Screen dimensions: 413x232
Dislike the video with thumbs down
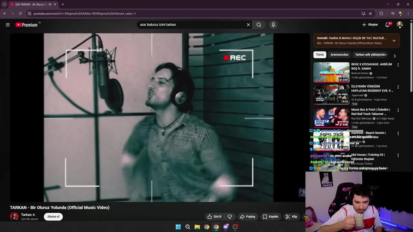(230, 217)
